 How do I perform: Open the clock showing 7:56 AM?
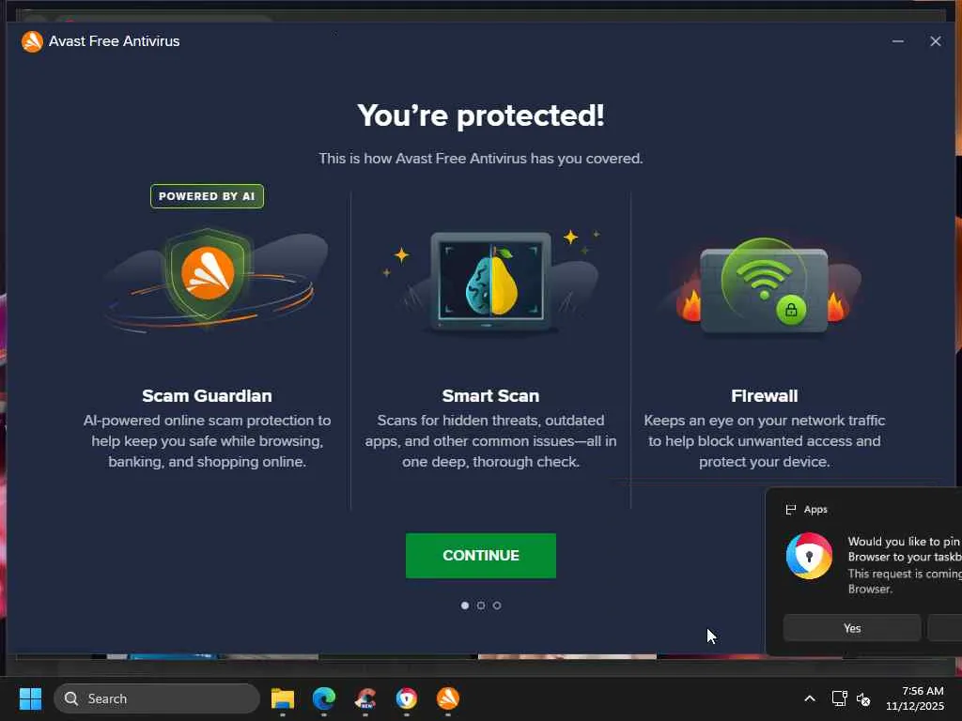(915, 698)
